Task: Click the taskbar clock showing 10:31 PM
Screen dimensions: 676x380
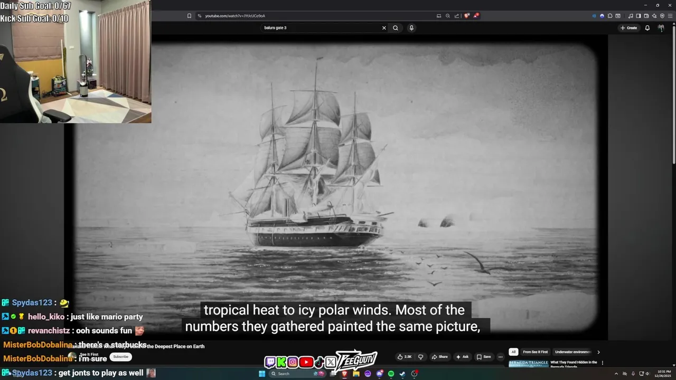Action: point(663,374)
